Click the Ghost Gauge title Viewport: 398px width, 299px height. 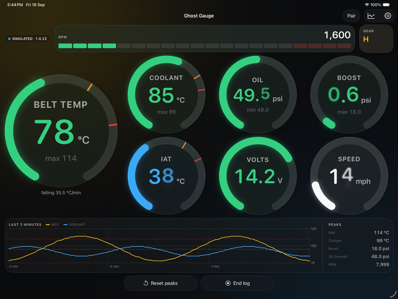coord(199,16)
